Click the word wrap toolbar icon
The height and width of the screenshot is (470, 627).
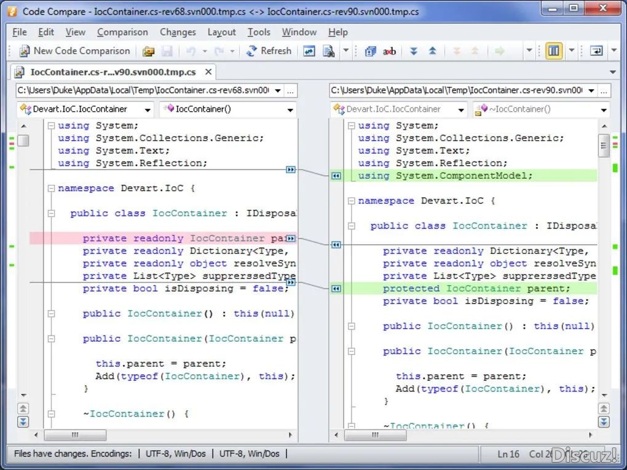pyautogui.click(x=596, y=51)
